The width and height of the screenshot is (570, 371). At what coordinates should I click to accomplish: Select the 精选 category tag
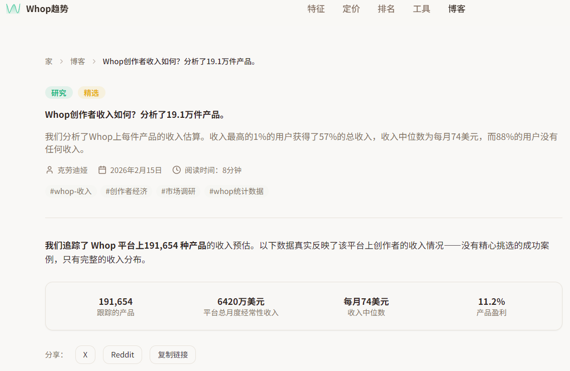tap(91, 93)
